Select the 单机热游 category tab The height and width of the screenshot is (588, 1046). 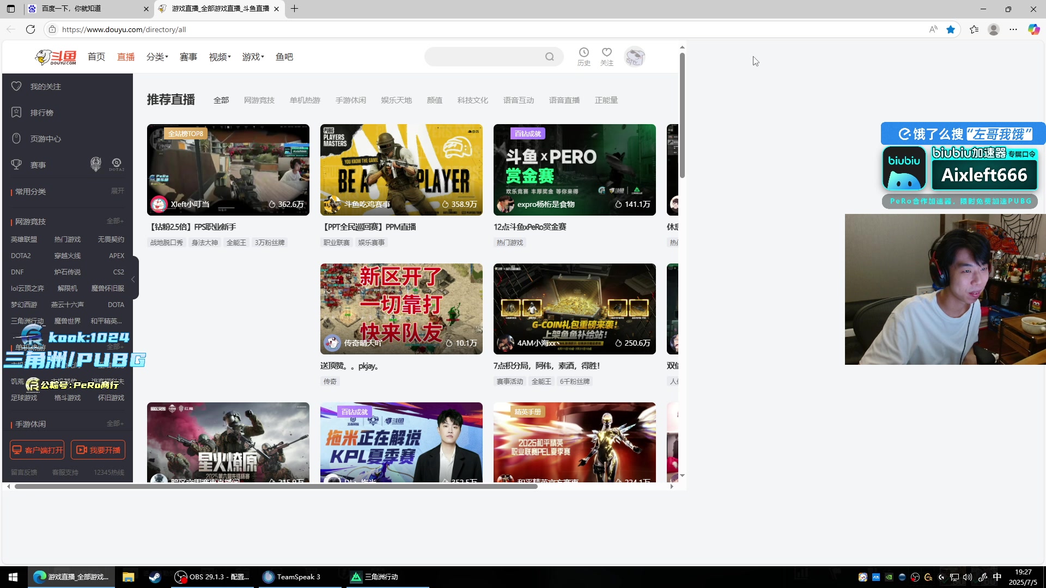(305, 100)
